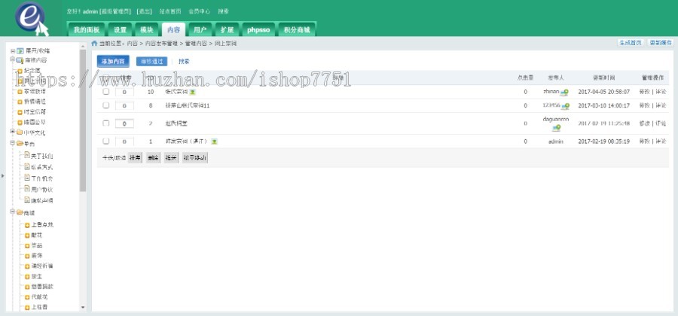Click the 批量移动 button
The image size is (678, 316).
pos(195,158)
